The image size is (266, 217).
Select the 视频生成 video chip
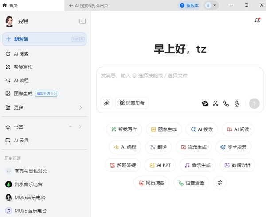tap(194, 147)
